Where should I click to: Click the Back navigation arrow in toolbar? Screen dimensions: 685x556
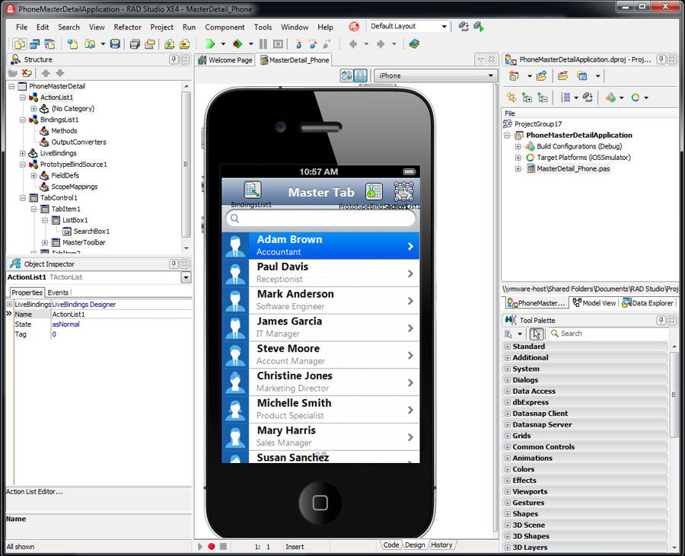(x=353, y=43)
